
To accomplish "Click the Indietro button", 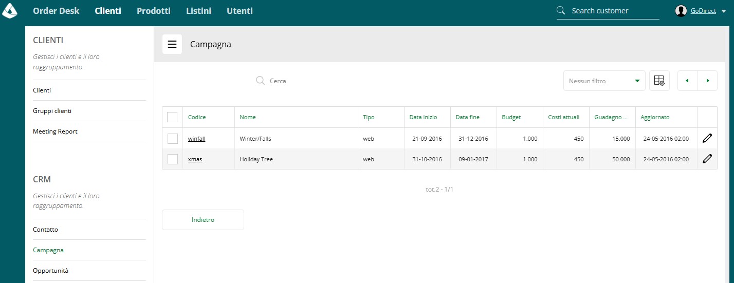I will (x=203, y=220).
